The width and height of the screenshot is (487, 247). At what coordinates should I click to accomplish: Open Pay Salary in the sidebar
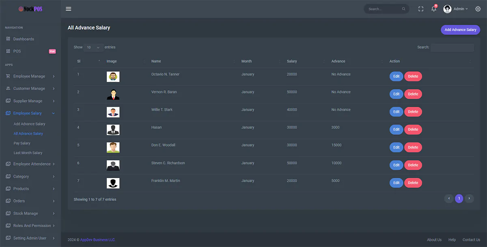coord(22,143)
